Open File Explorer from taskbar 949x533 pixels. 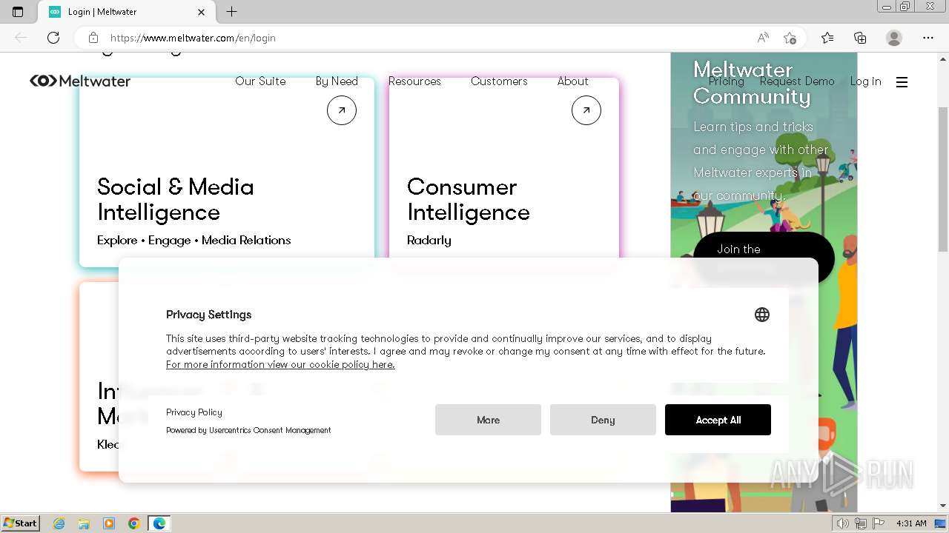click(x=84, y=523)
